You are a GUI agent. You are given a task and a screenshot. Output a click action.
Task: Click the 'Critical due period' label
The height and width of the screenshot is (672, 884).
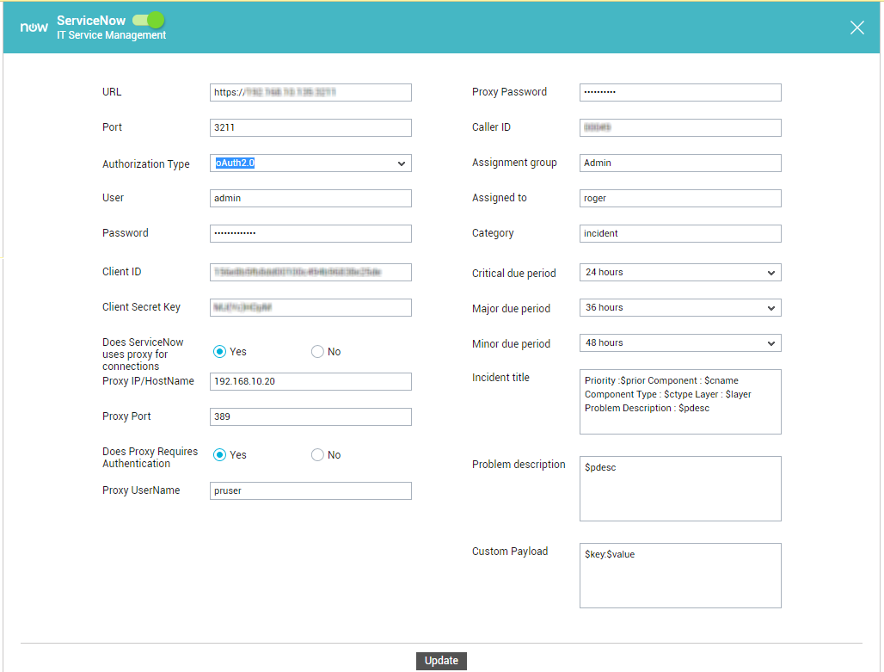[x=513, y=273]
